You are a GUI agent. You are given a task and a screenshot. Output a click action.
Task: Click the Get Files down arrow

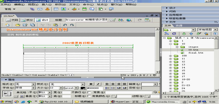[x=184, y=34]
